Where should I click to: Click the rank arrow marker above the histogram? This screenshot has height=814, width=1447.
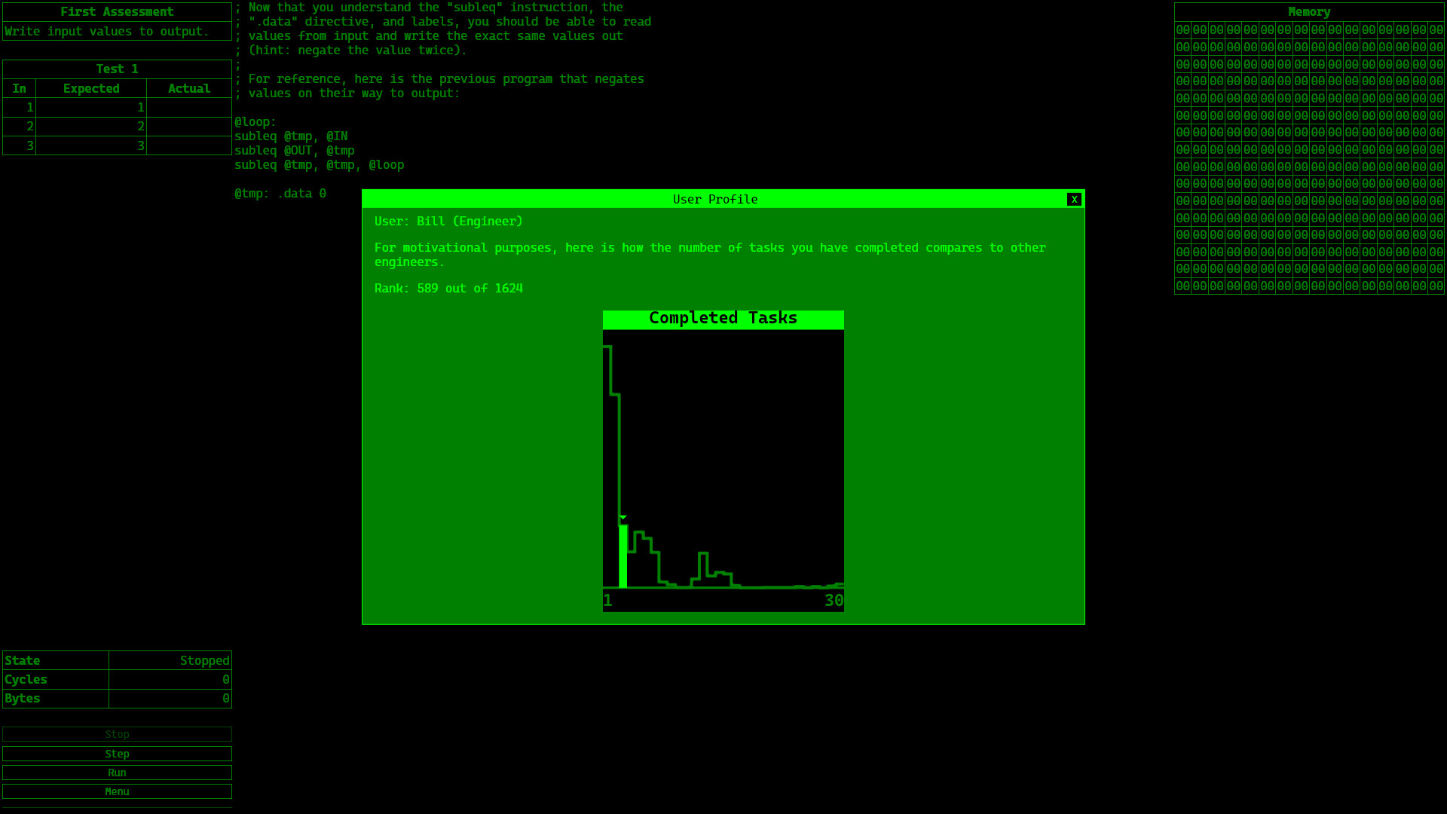(x=624, y=517)
